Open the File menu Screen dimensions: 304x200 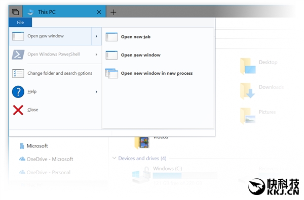pyautogui.click(x=20, y=22)
